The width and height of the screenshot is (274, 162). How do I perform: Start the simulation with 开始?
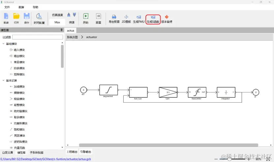(86, 18)
